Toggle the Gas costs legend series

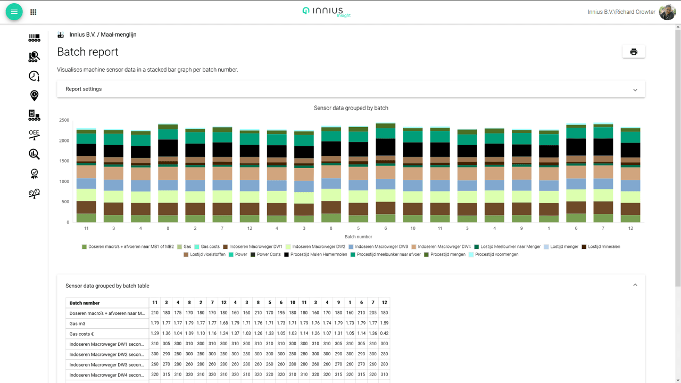pyautogui.click(x=210, y=247)
